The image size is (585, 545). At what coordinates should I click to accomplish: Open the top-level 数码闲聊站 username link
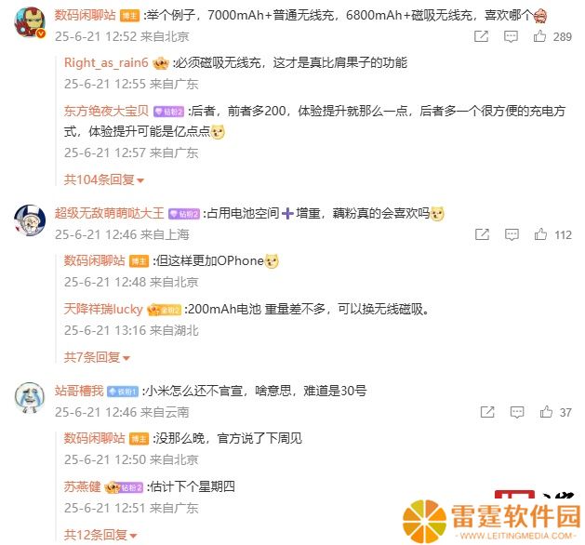coord(85,15)
